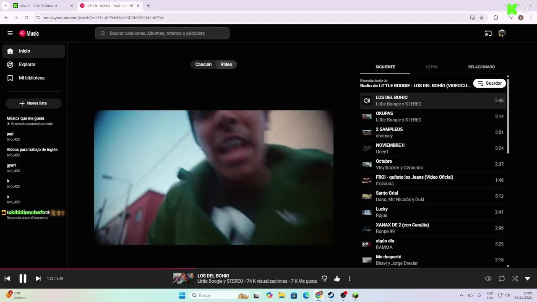The width and height of the screenshot is (537, 302).
Task: Play Lucky by Rojuu
Action: (433, 212)
